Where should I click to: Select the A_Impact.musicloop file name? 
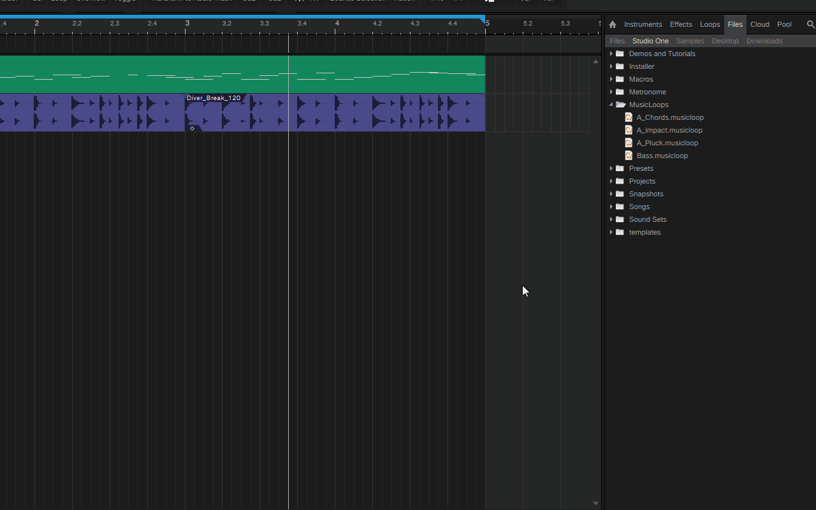tap(669, 130)
